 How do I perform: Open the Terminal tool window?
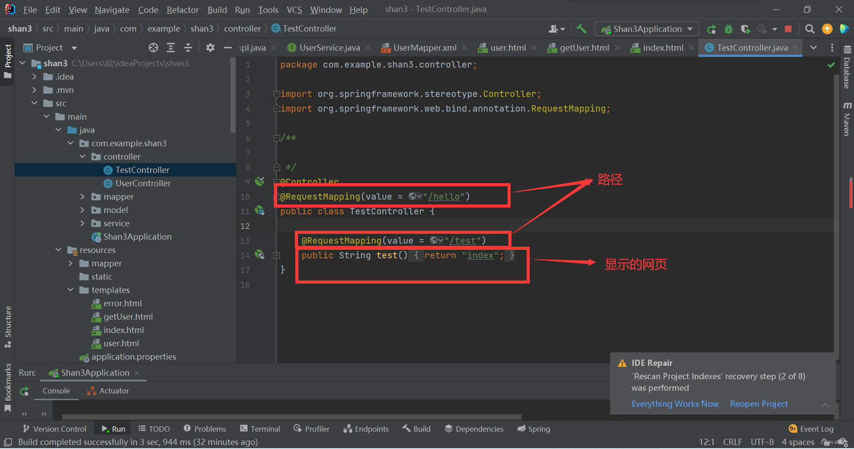tap(260, 429)
